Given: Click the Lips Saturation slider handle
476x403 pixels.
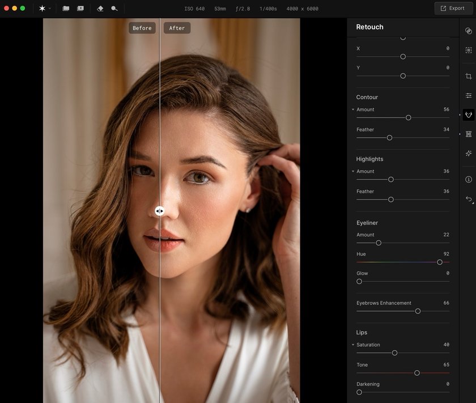Looking at the screenshot, I should [394, 353].
